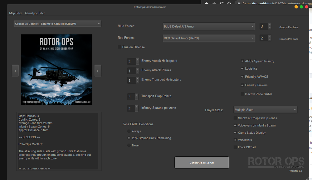Toggle the Friendly Tankers checkbox

pyautogui.click(x=242, y=85)
